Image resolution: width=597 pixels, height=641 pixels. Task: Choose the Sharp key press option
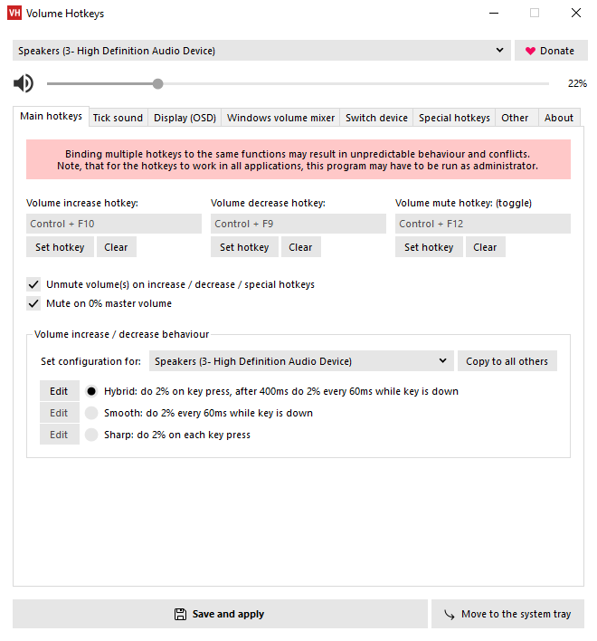[91, 435]
